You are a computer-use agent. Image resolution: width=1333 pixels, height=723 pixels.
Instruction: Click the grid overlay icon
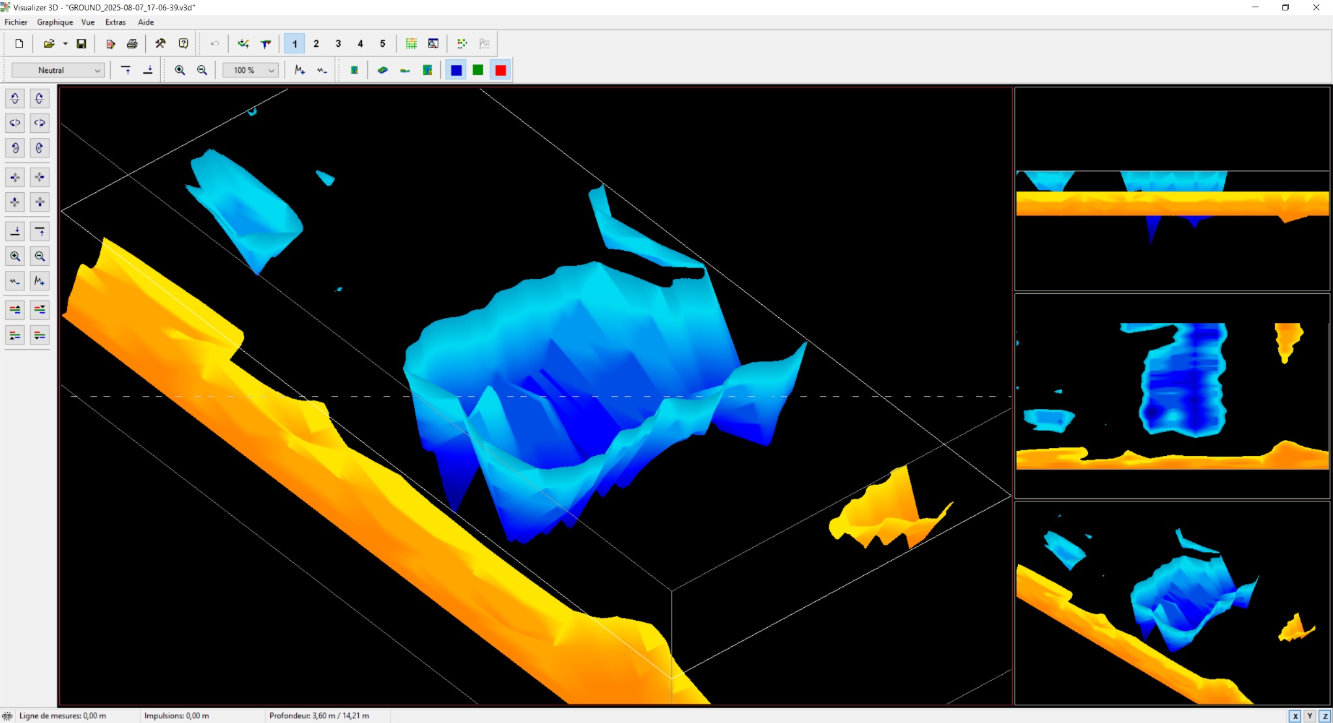(412, 44)
